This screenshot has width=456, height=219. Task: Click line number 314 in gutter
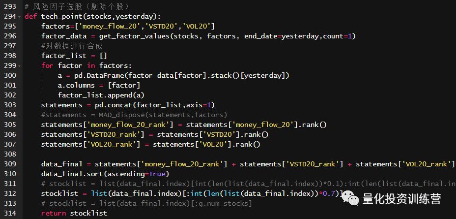coord(10,213)
